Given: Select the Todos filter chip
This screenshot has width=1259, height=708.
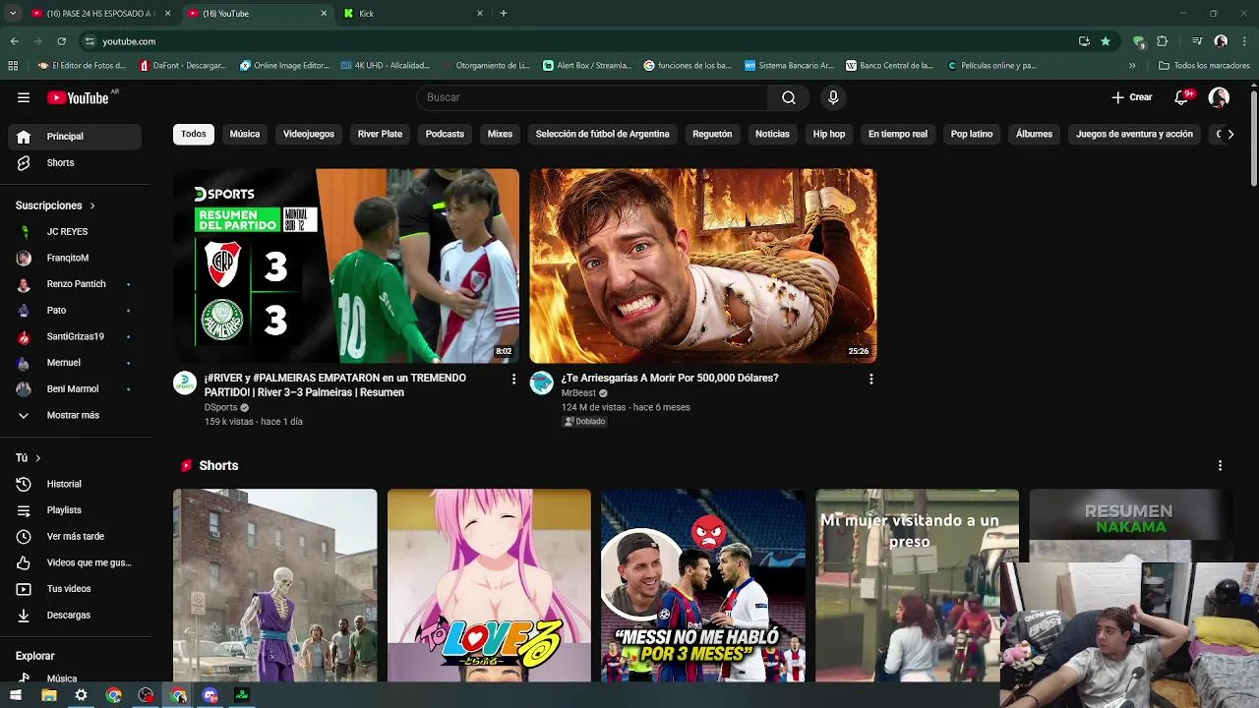Looking at the screenshot, I should 194,134.
